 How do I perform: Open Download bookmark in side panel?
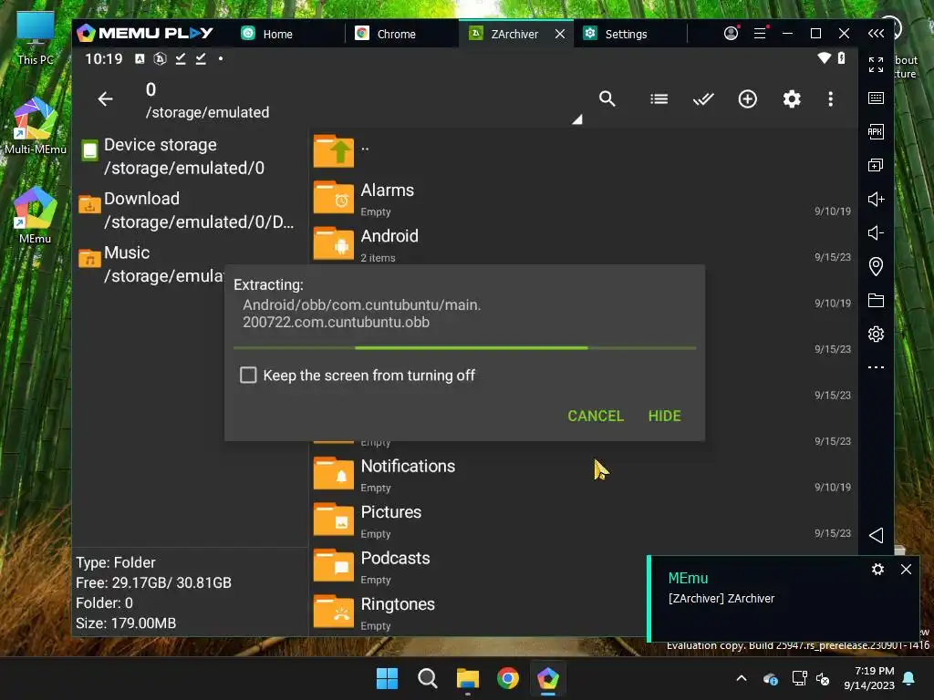click(x=191, y=211)
